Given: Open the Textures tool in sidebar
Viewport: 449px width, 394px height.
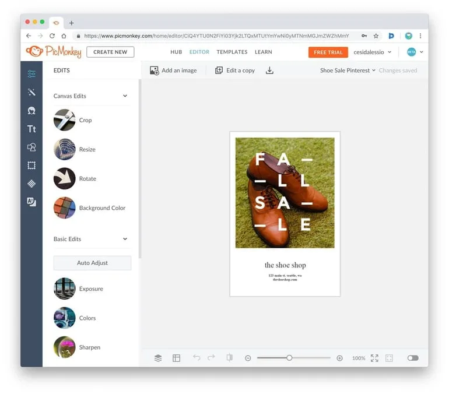Looking at the screenshot, I should click(31, 184).
